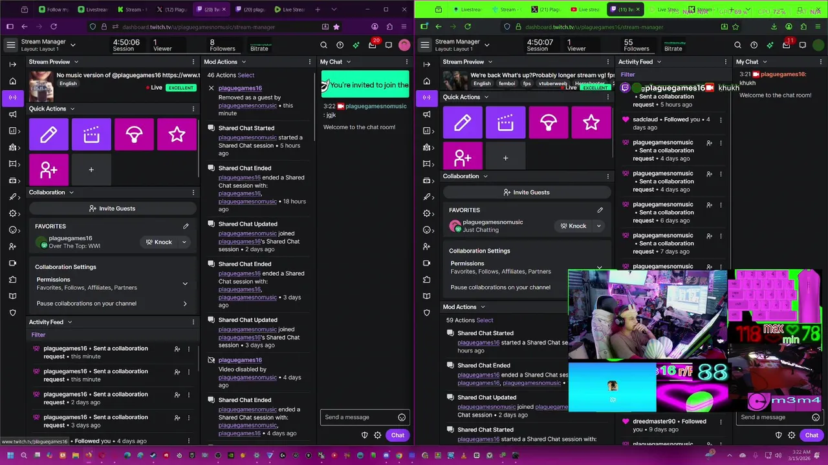The height and width of the screenshot is (465, 828).
Task: Click Invite Guests in right window
Action: click(526, 192)
